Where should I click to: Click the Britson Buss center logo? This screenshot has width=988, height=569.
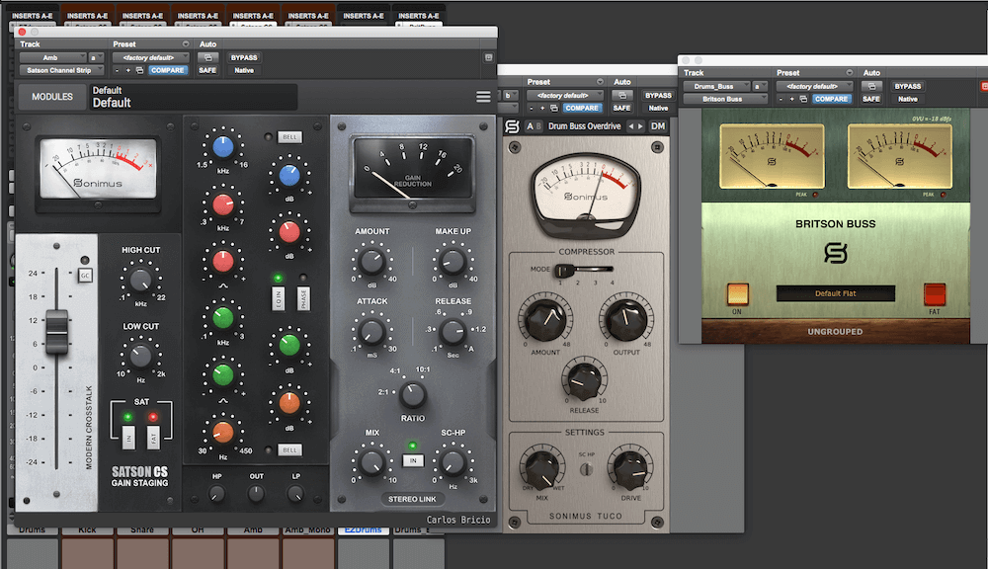pos(835,254)
